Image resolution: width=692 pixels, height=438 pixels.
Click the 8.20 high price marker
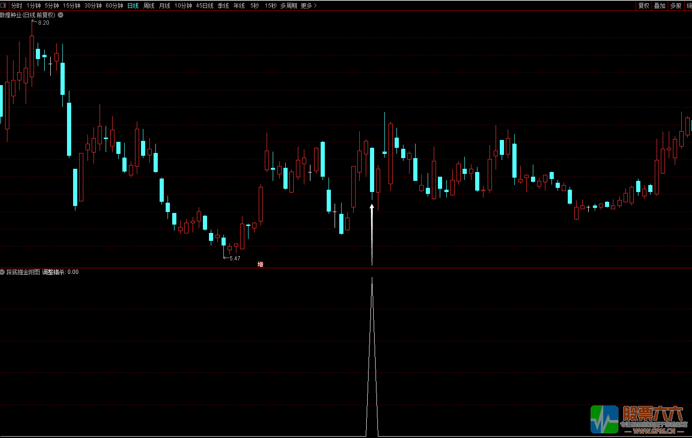coord(43,23)
